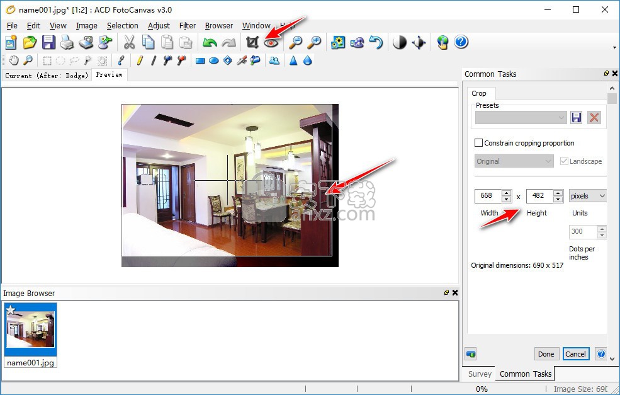Click the globe with hand icon
The width and height of the screenshot is (620, 395).
(442, 42)
